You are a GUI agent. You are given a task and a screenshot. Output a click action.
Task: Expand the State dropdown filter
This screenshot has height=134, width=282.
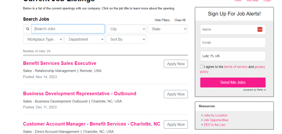pos(168,29)
